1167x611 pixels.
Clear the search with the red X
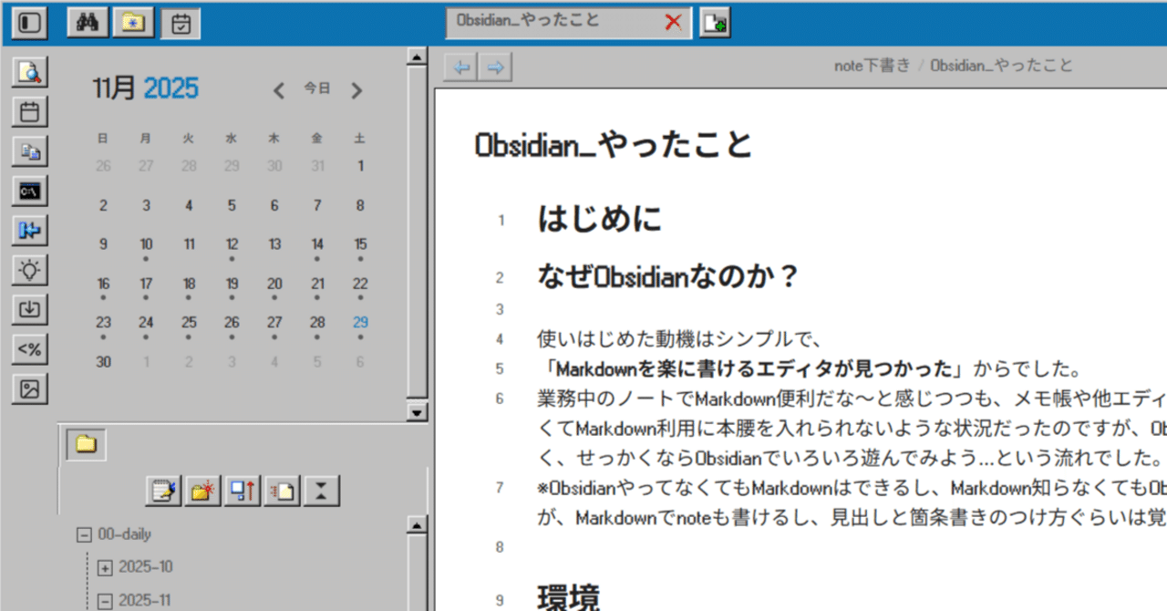673,22
